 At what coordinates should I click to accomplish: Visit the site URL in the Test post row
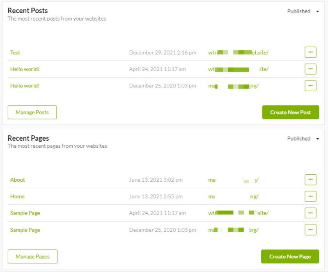238,53
